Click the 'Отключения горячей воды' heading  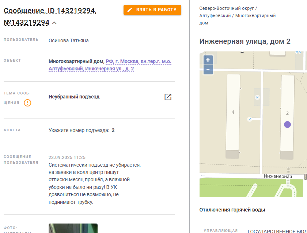tap(232, 210)
